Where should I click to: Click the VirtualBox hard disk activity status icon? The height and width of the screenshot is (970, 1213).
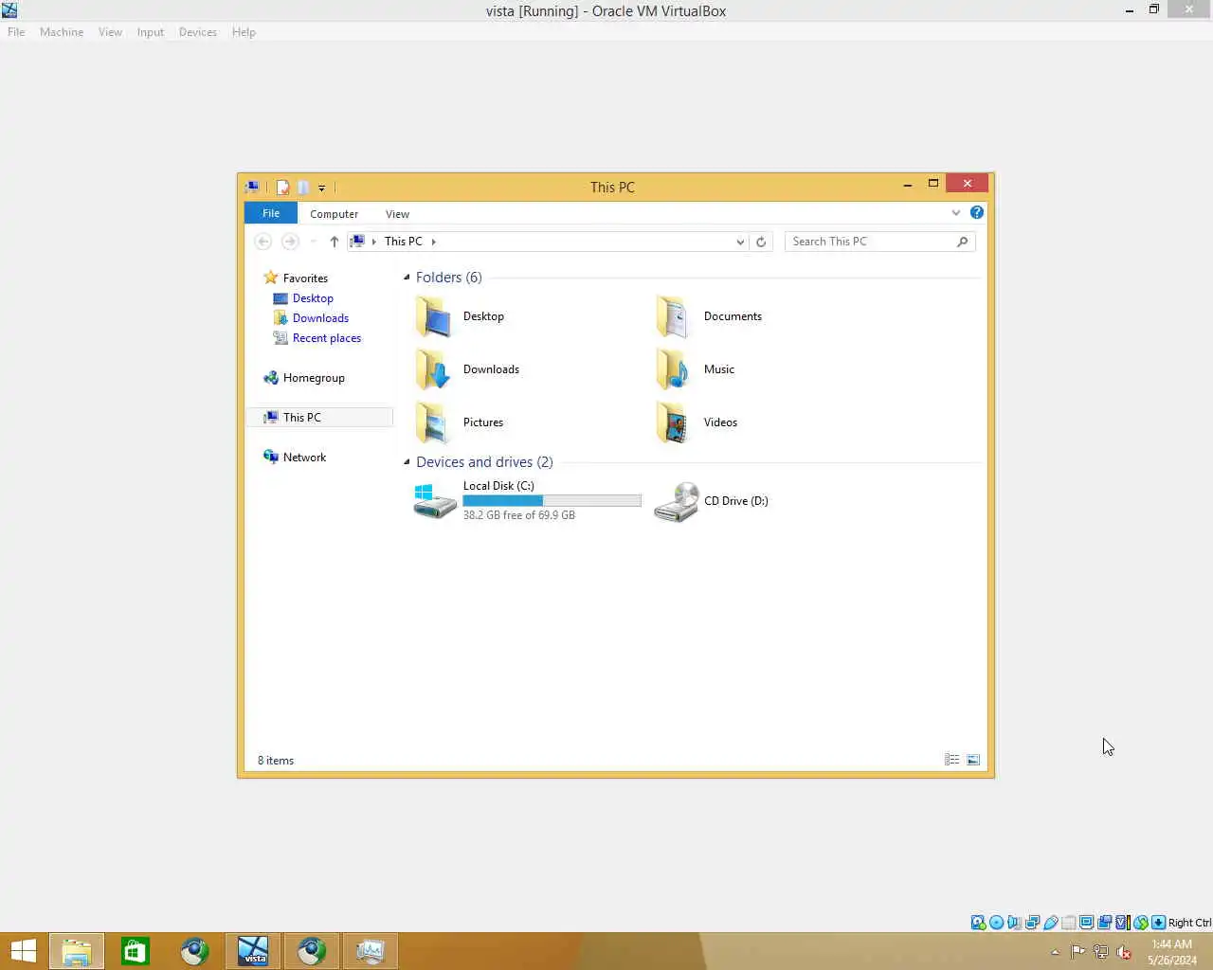point(978,923)
